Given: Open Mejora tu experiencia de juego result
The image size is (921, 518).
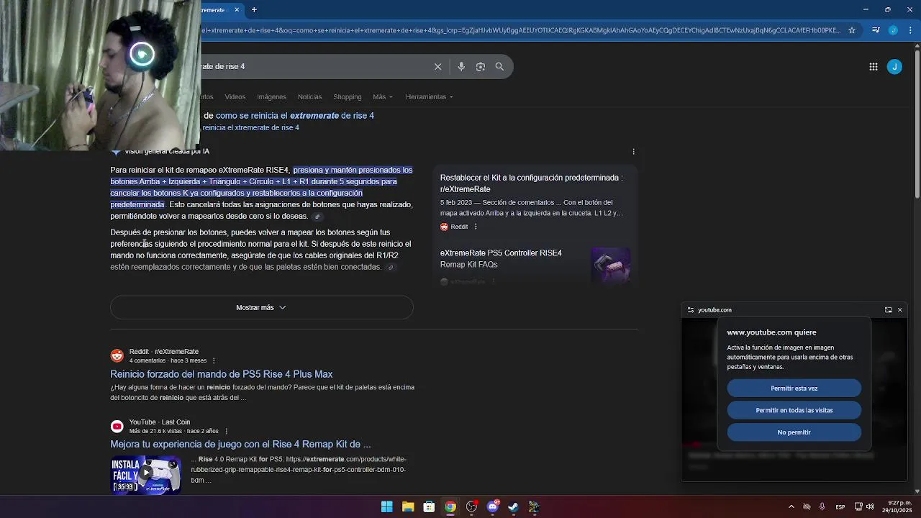Looking at the screenshot, I should point(240,444).
